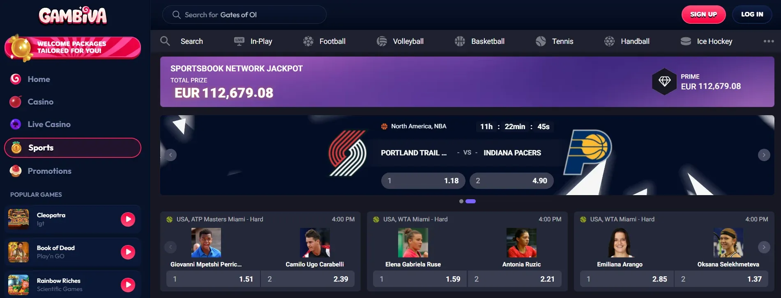Select the Football tab
Screen dimensions: 781x298
332,41
